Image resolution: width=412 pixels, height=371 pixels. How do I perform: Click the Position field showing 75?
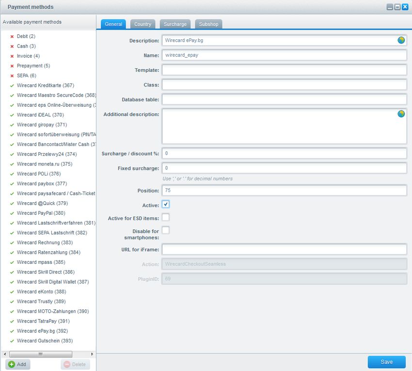285,190
